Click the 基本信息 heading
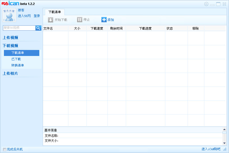This screenshot has width=229, height=153. 51,130
